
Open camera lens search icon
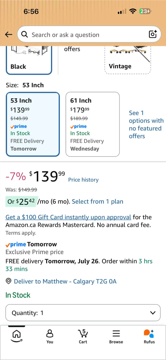click(152, 34)
